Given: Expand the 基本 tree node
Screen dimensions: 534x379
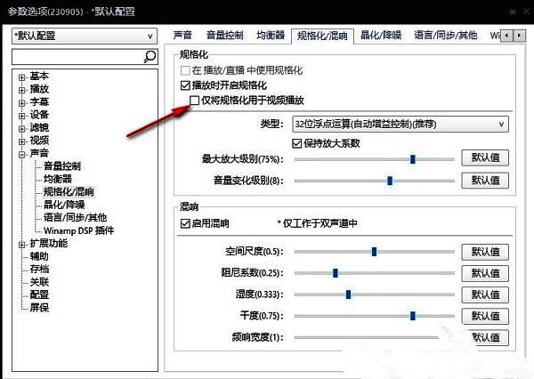Looking at the screenshot, I should tap(21, 77).
